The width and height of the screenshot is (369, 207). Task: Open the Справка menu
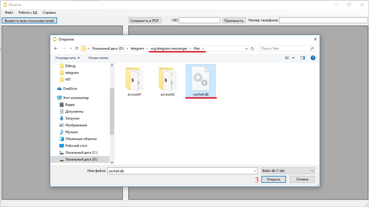[49, 13]
